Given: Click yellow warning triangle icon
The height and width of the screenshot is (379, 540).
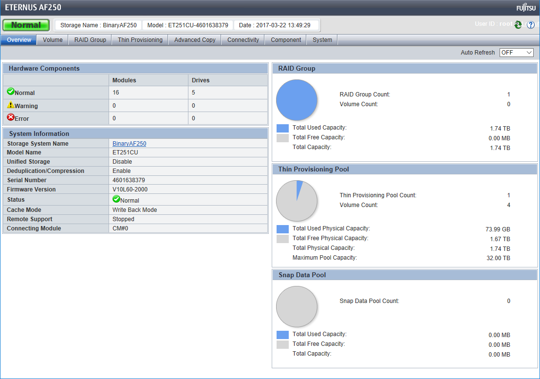Looking at the screenshot, I should 11,104.
